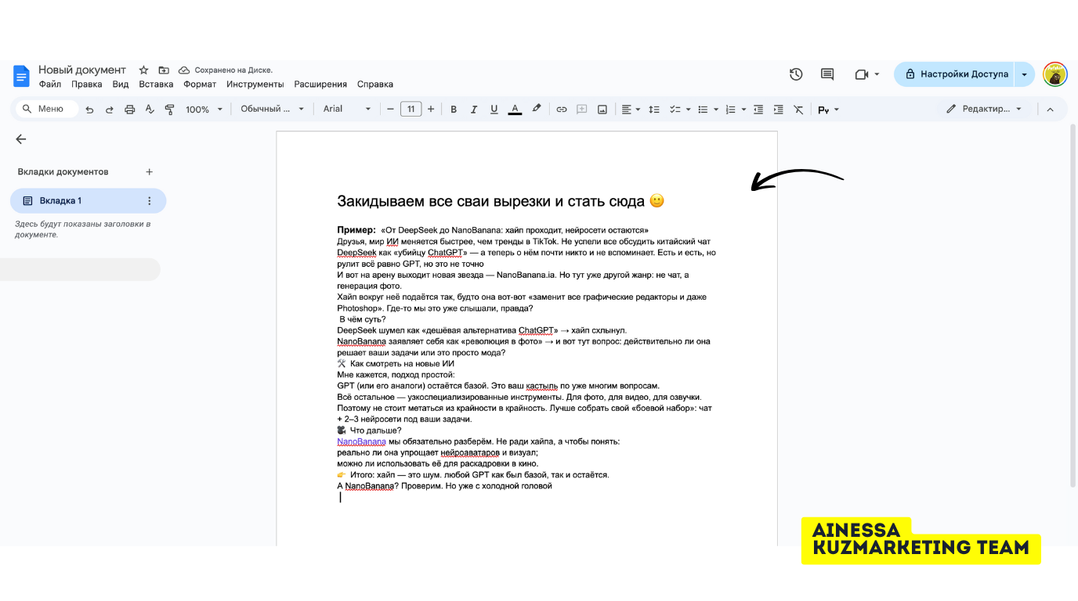
Task: Follow the NanoBanana link in the text
Action: [x=361, y=441]
